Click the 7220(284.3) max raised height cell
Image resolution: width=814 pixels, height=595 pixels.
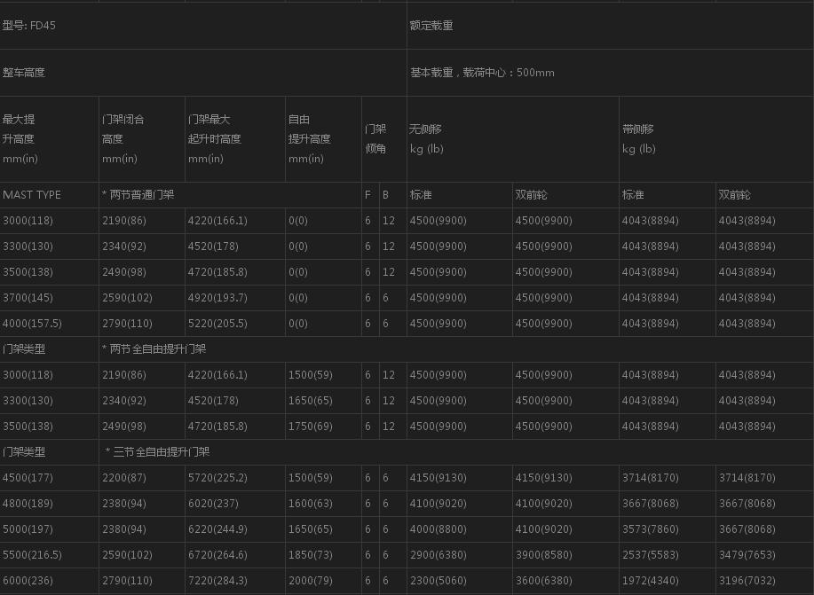coord(217,581)
